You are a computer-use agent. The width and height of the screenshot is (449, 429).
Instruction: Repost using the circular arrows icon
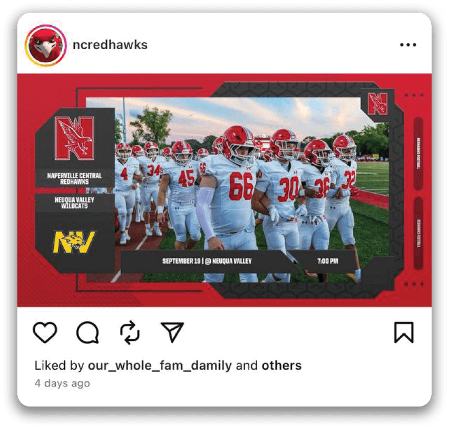coord(130,332)
